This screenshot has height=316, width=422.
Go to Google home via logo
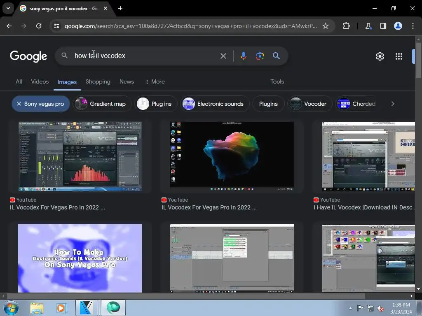28,56
